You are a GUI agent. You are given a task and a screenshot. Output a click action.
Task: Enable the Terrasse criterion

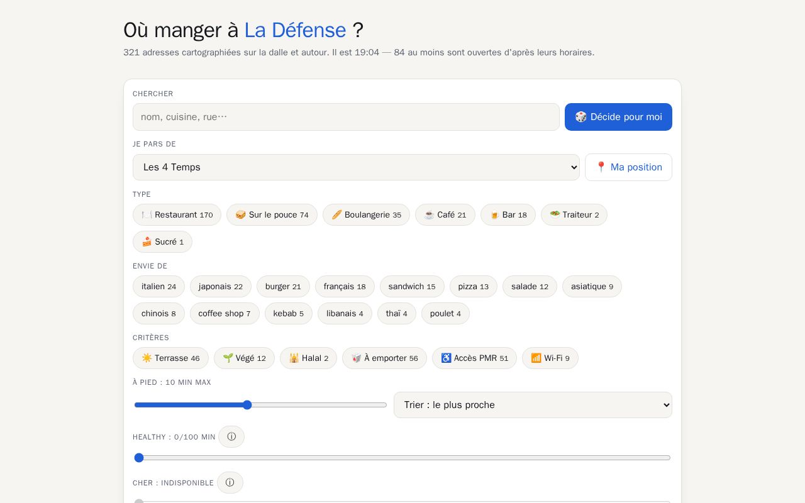(x=170, y=358)
